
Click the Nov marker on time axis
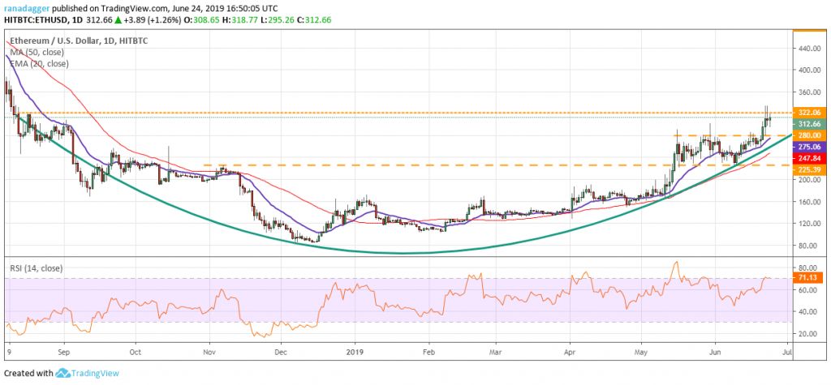pos(209,353)
